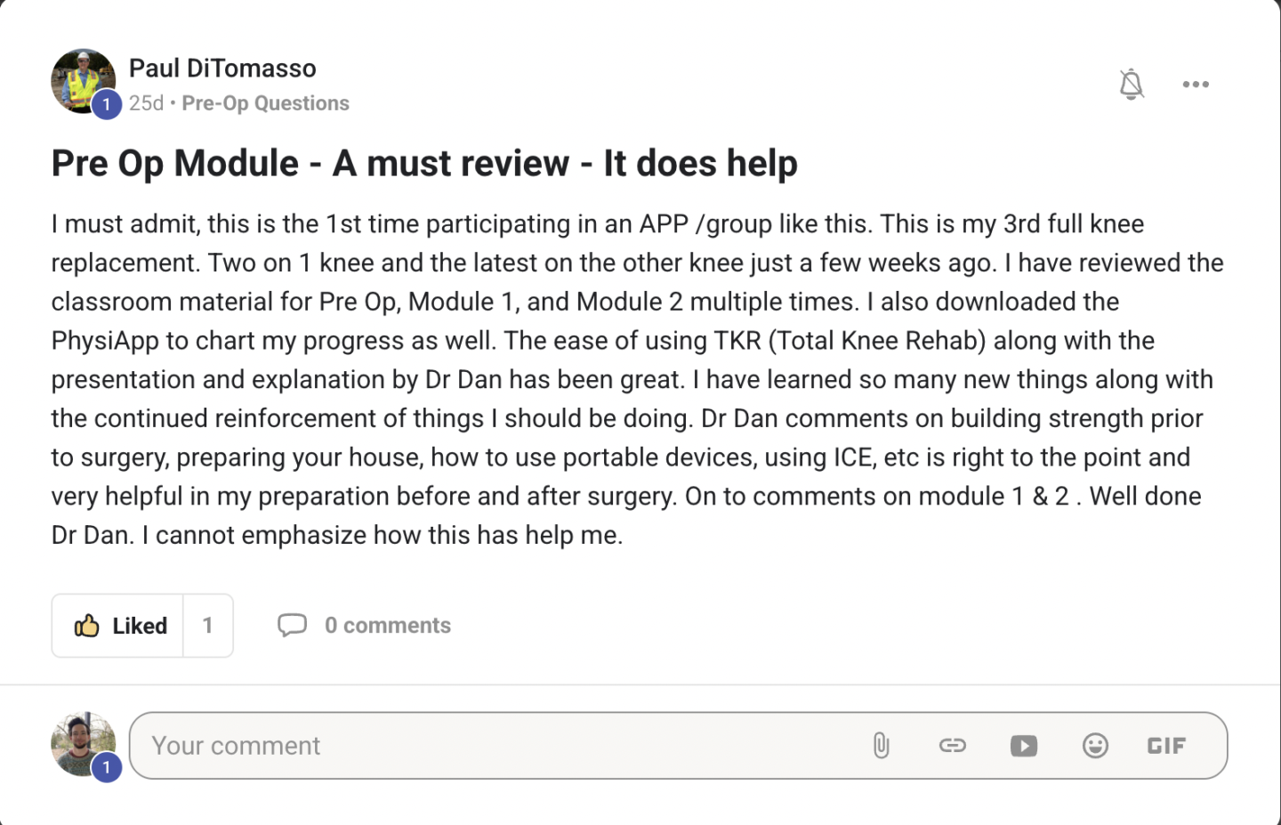Click the 25d post timestamp

coord(146,103)
